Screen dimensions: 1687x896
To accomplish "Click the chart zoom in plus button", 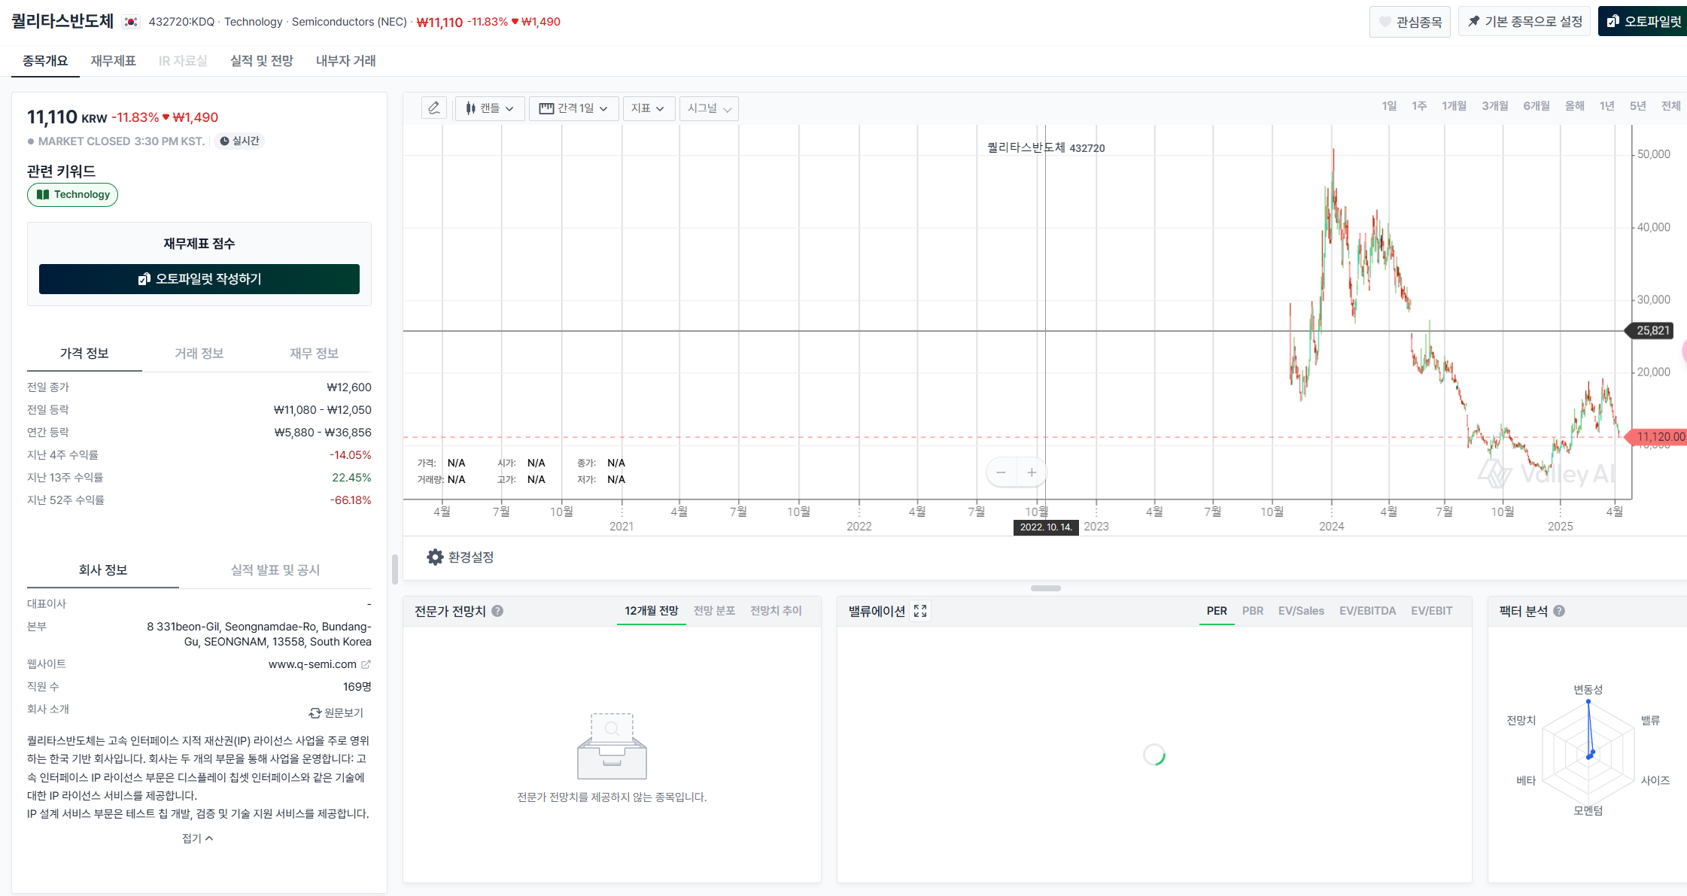I will [1032, 472].
